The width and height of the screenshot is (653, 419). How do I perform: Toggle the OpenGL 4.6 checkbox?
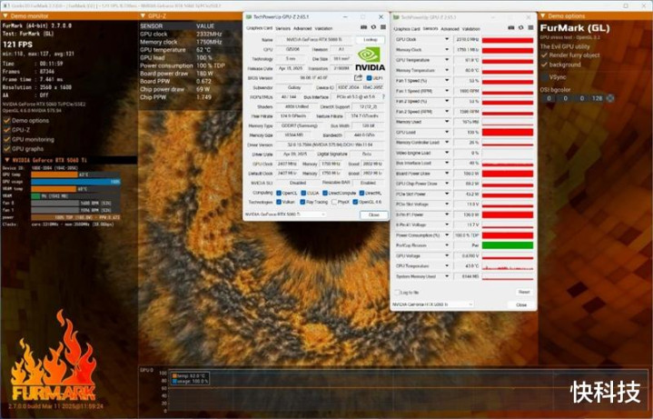(355, 202)
